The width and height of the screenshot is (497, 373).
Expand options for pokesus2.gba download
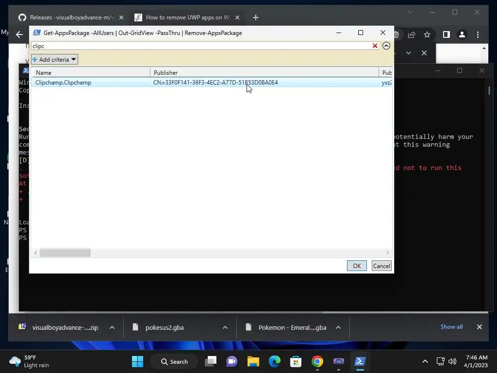click(x=225, y=327)
